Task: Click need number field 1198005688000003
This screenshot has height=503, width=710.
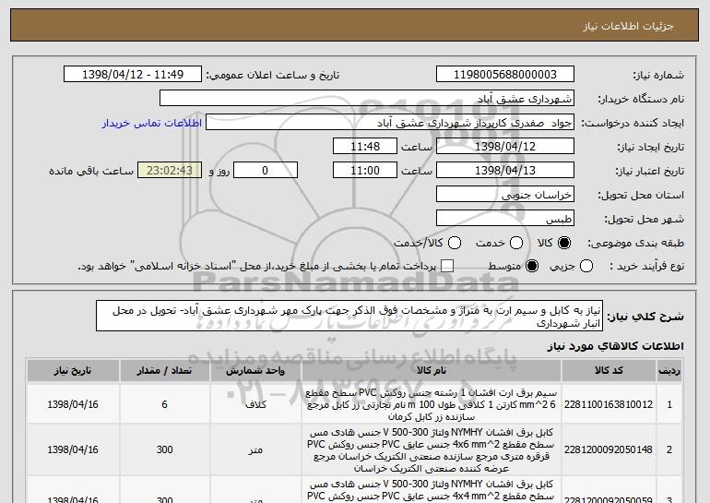Action: pos(505,75)
